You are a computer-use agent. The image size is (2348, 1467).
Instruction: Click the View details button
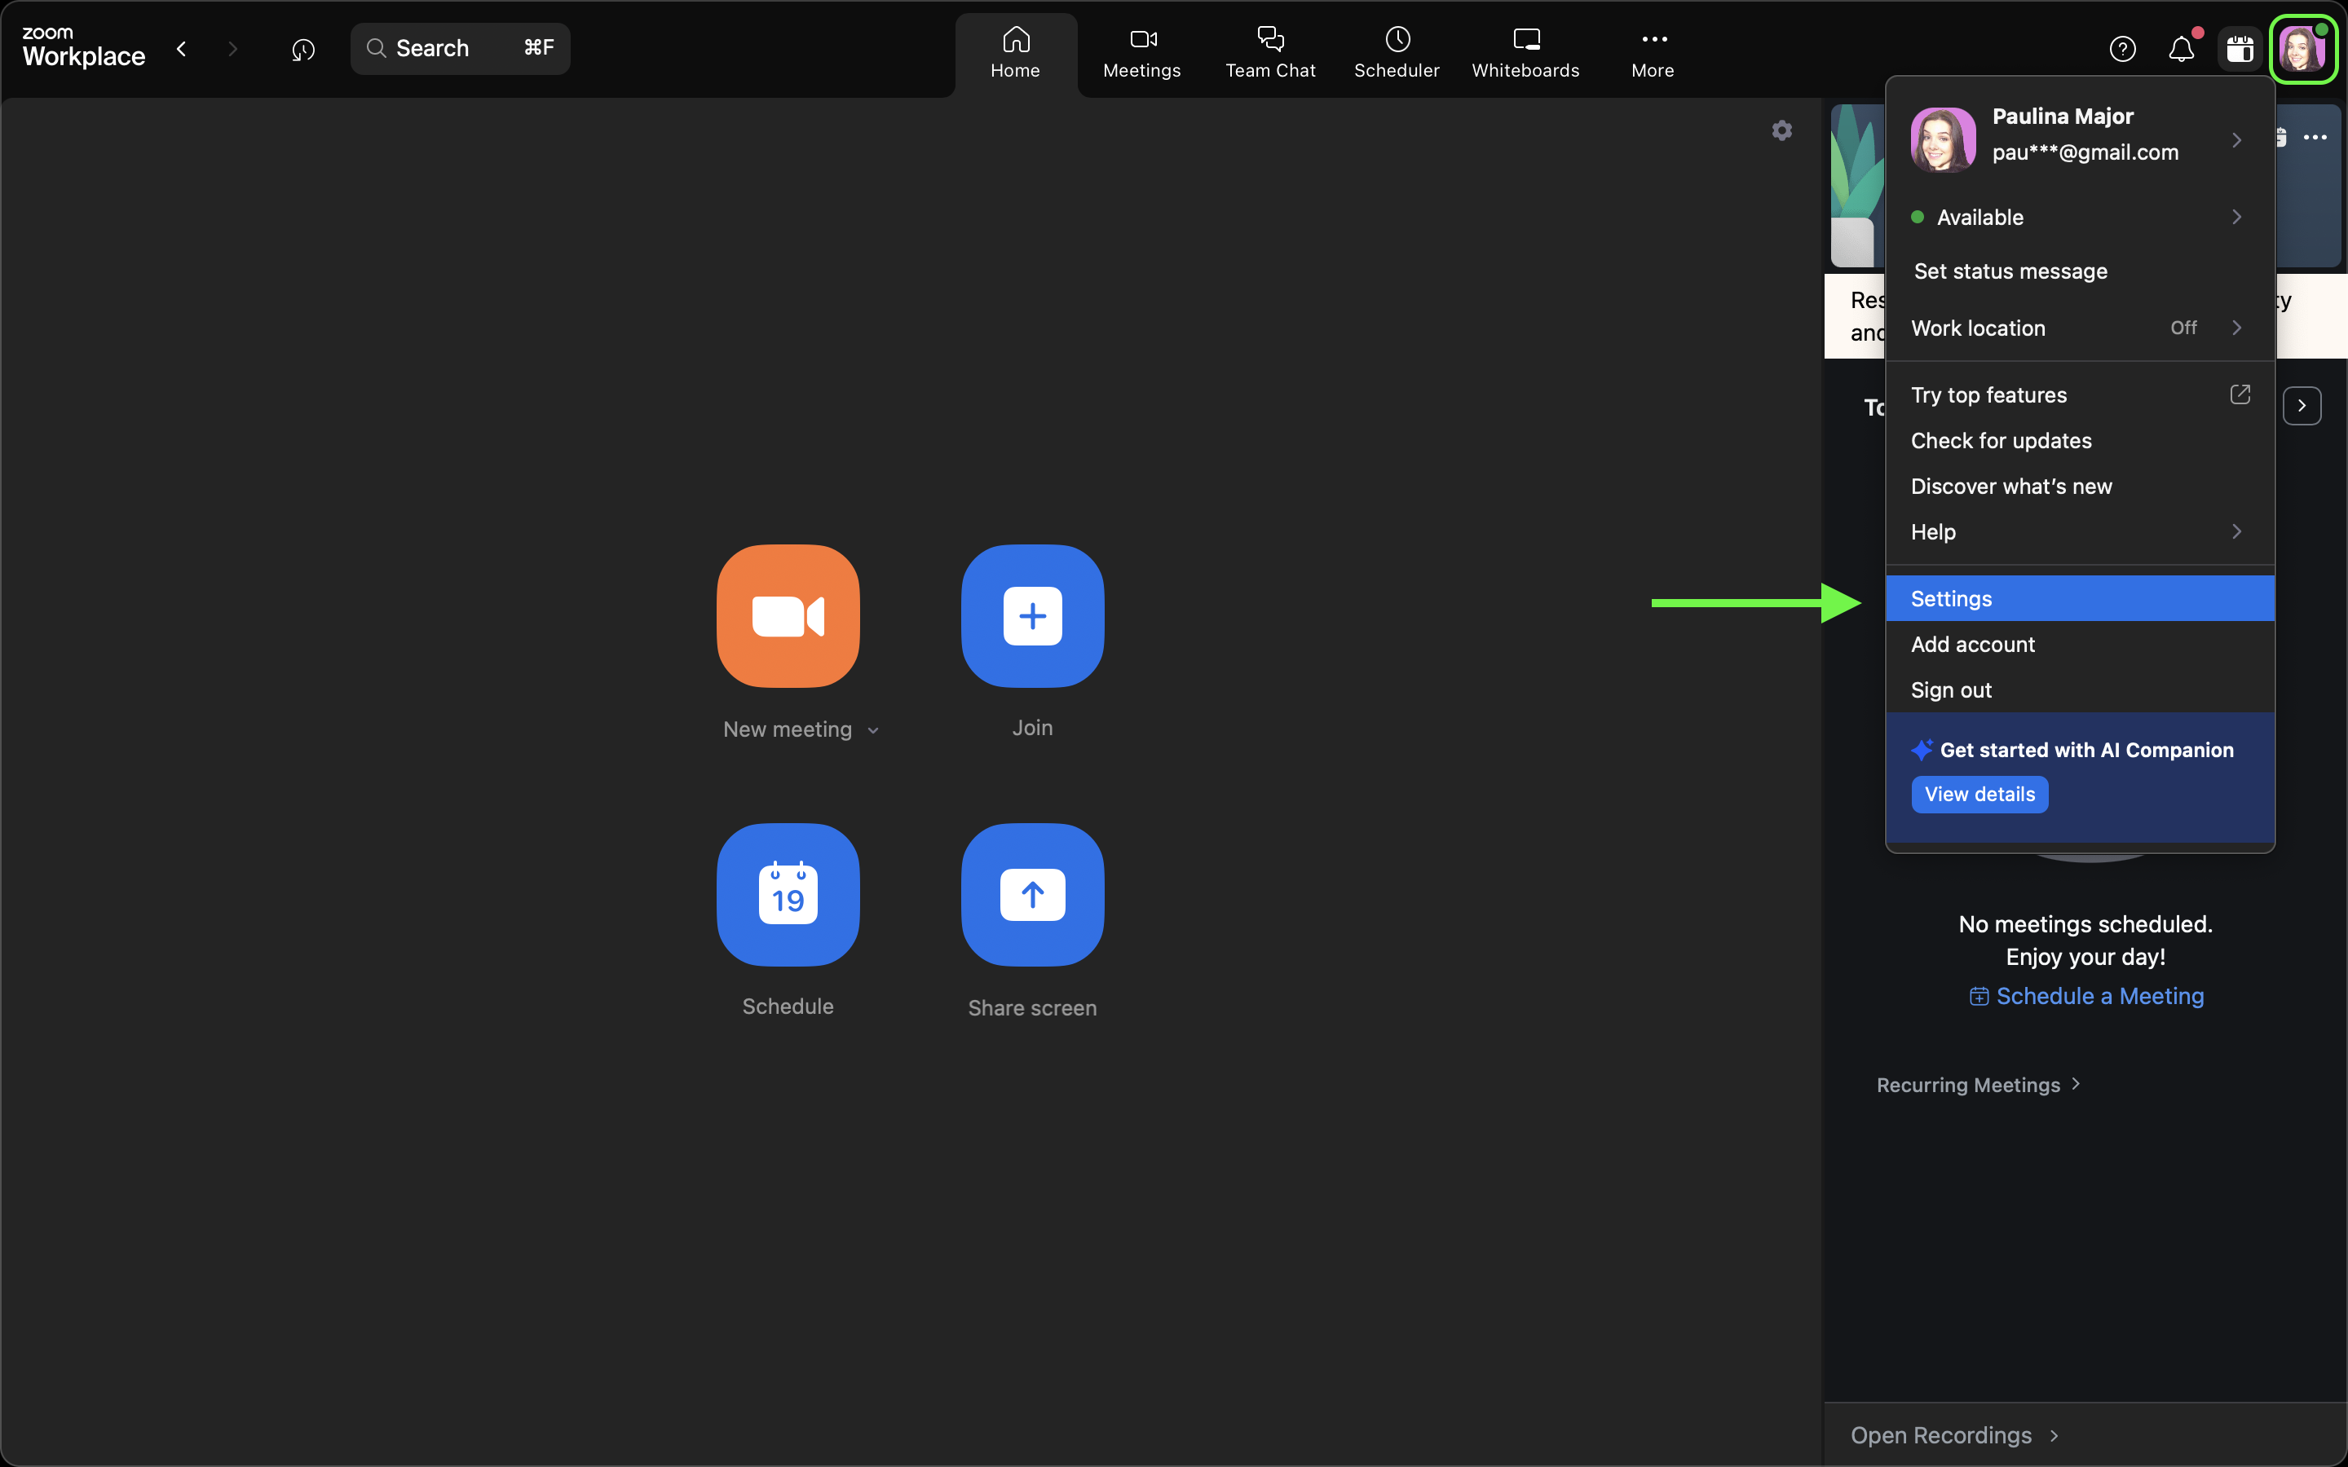[1979, 794]
